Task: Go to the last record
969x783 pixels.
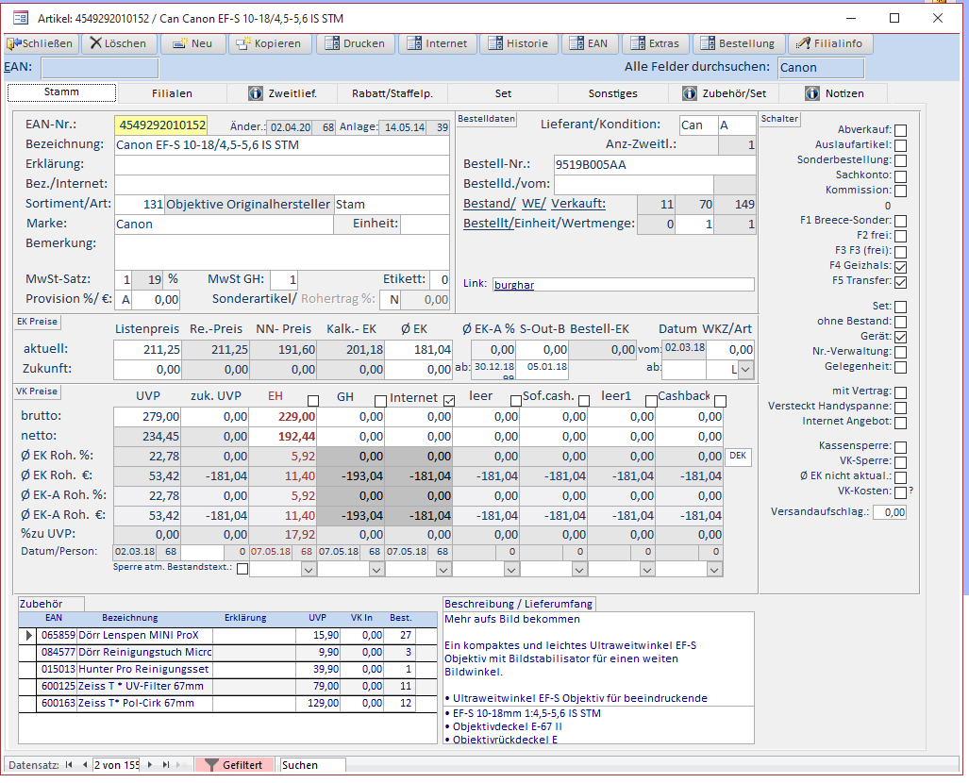Action: (166, 765)
